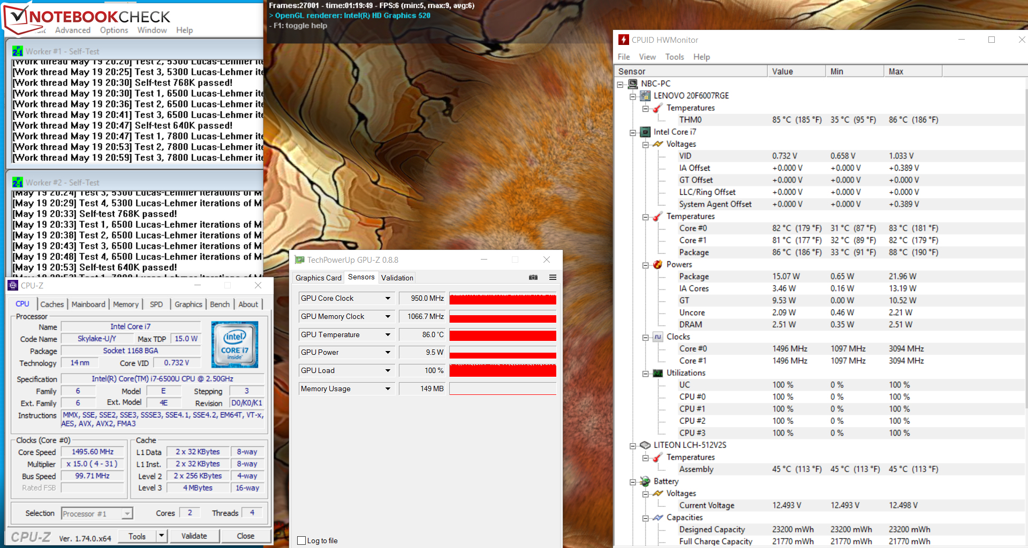Switch to the Validation tab in GPU-Z
This screenshot has height=548, width=1028.
pos(397,278)
